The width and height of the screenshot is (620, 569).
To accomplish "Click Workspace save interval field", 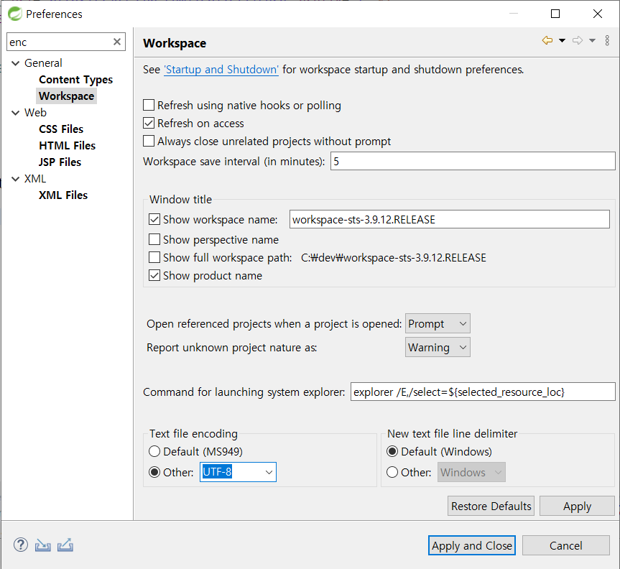I will pyautogui.click(x=473, y=162).
